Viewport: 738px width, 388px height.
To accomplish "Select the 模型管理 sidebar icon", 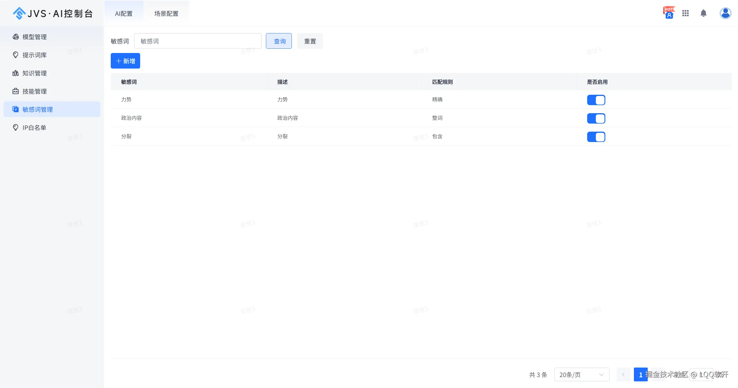I will pos(16,37).
